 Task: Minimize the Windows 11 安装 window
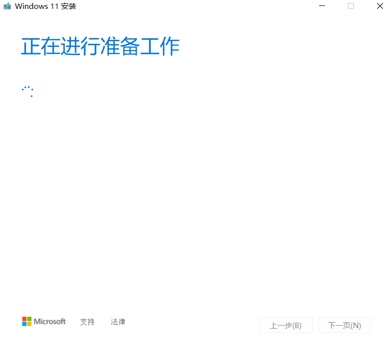[322, 6]
